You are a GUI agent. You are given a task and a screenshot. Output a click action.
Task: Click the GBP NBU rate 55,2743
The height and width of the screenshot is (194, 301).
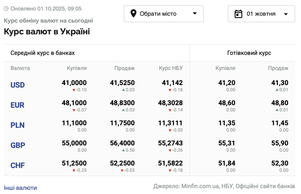pyautogui.click(x=171, y=143)
